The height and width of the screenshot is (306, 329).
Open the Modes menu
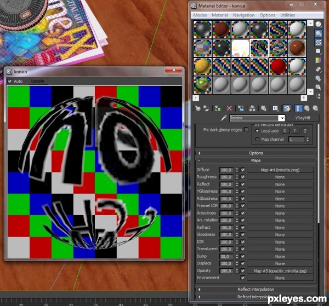[x=200, y=15]
